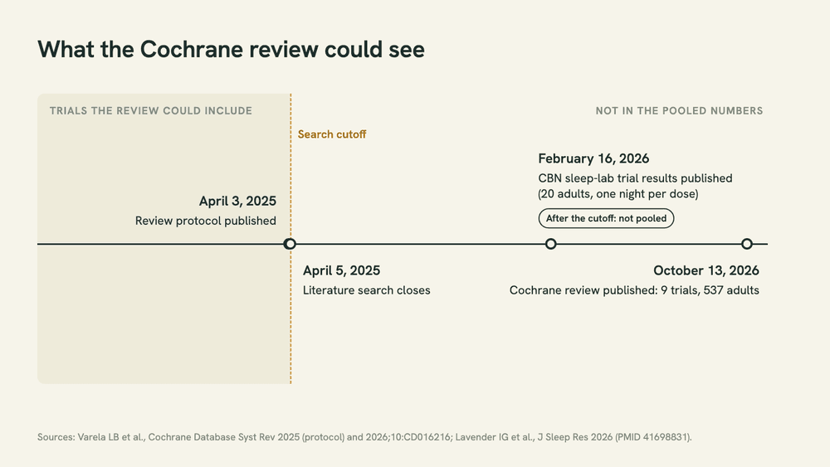Click the 'NOT IN THE POOLED NUMBERS' heading
Image resolution: width=830 pixels, height=467 pixels.
pyautogui.click(x=679, y=110)
